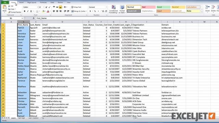The height and width of the screenshot is (123, 219).
Task: Open the Fill Color dropdown arrow
Action: (46, 11)
